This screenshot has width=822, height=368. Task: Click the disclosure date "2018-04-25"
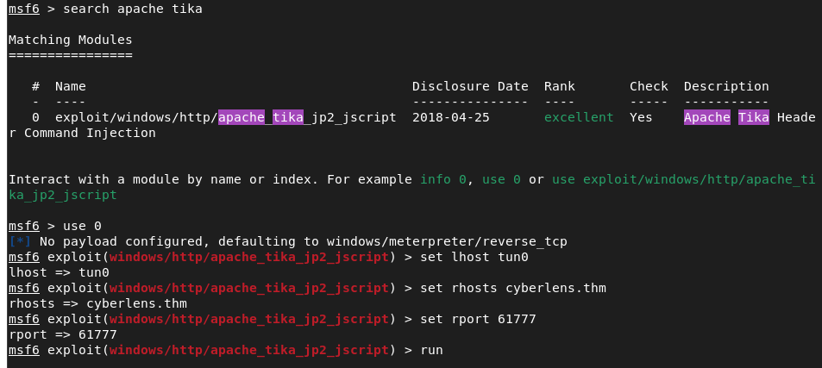pos(451,117)
